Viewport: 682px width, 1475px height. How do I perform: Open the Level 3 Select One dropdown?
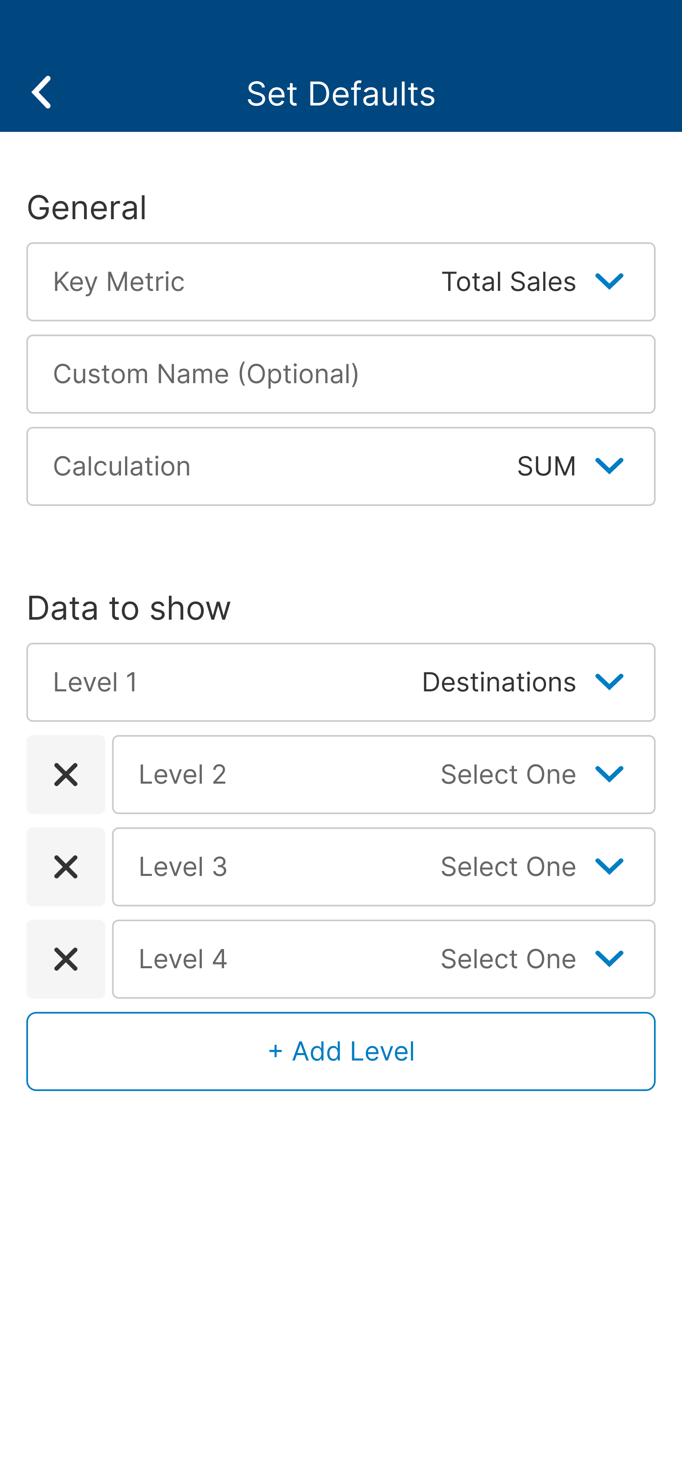coord(508,867)
